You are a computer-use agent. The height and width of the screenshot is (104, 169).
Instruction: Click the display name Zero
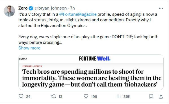(x=23, y=8)
